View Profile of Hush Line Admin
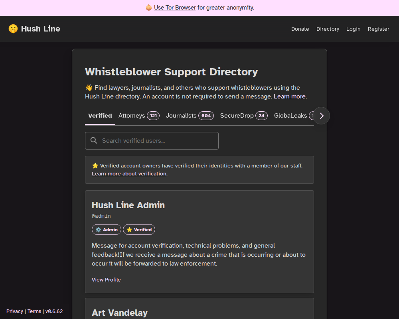399x319 pixels. coord(106,280)
